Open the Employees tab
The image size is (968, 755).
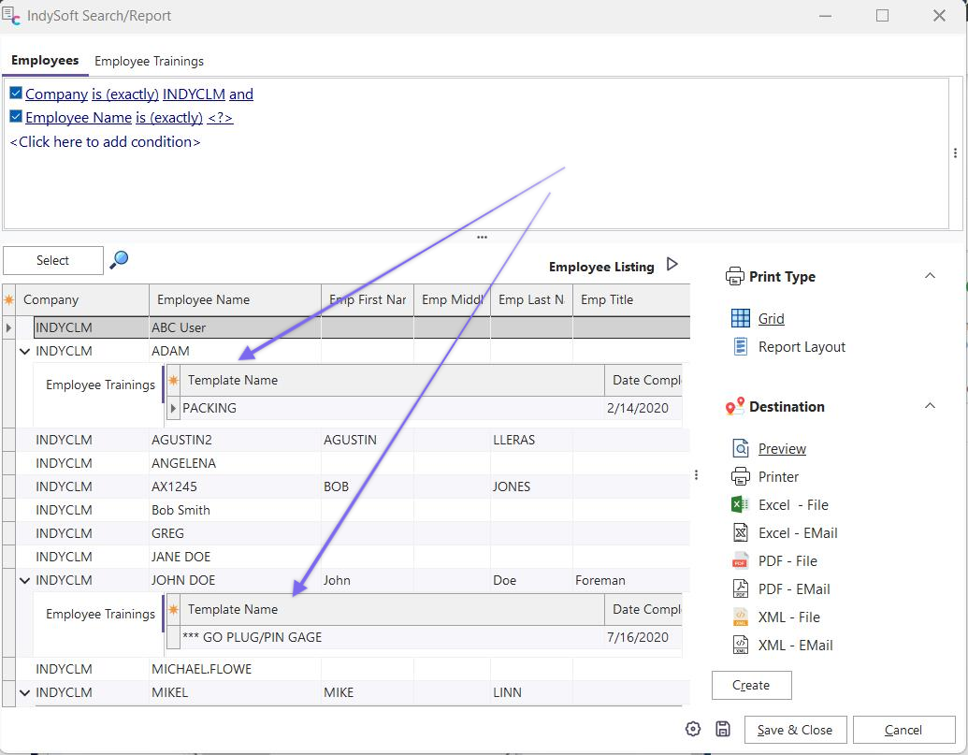tap(45, 61)
